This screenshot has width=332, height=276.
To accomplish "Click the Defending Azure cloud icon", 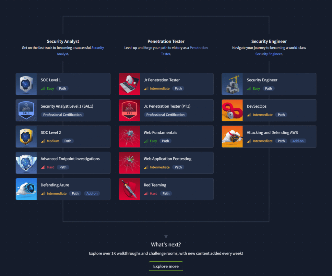I will click(26, 189).
